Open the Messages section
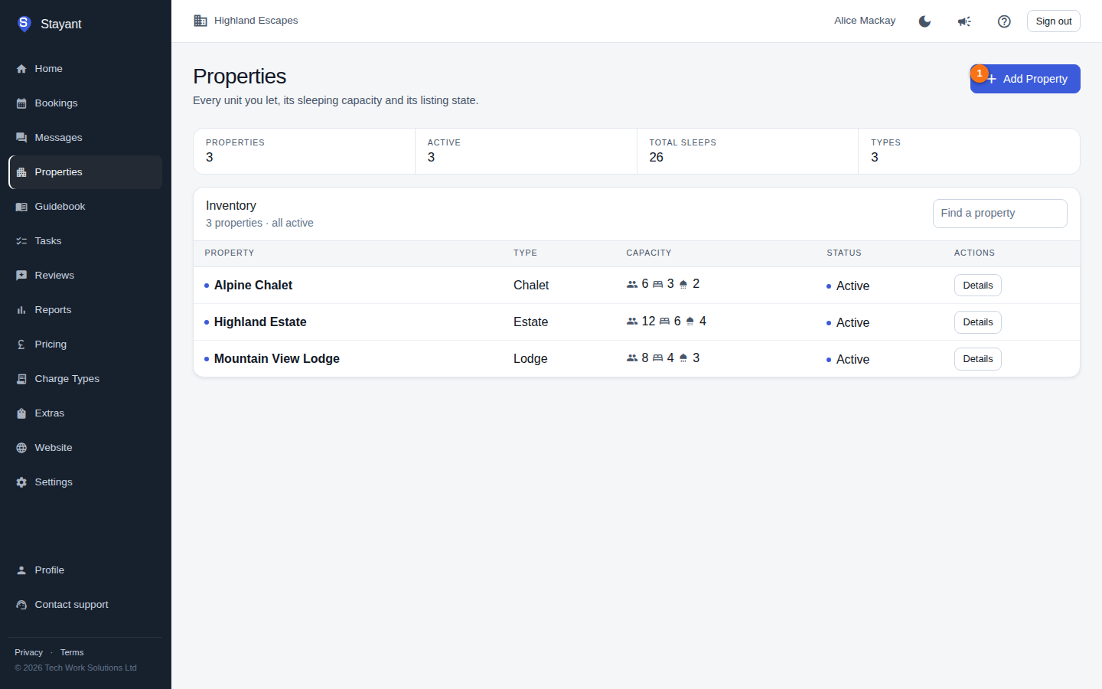 [85, 138]
